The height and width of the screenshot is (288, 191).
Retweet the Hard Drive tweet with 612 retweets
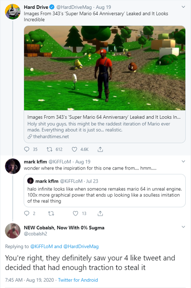(49, 149)
